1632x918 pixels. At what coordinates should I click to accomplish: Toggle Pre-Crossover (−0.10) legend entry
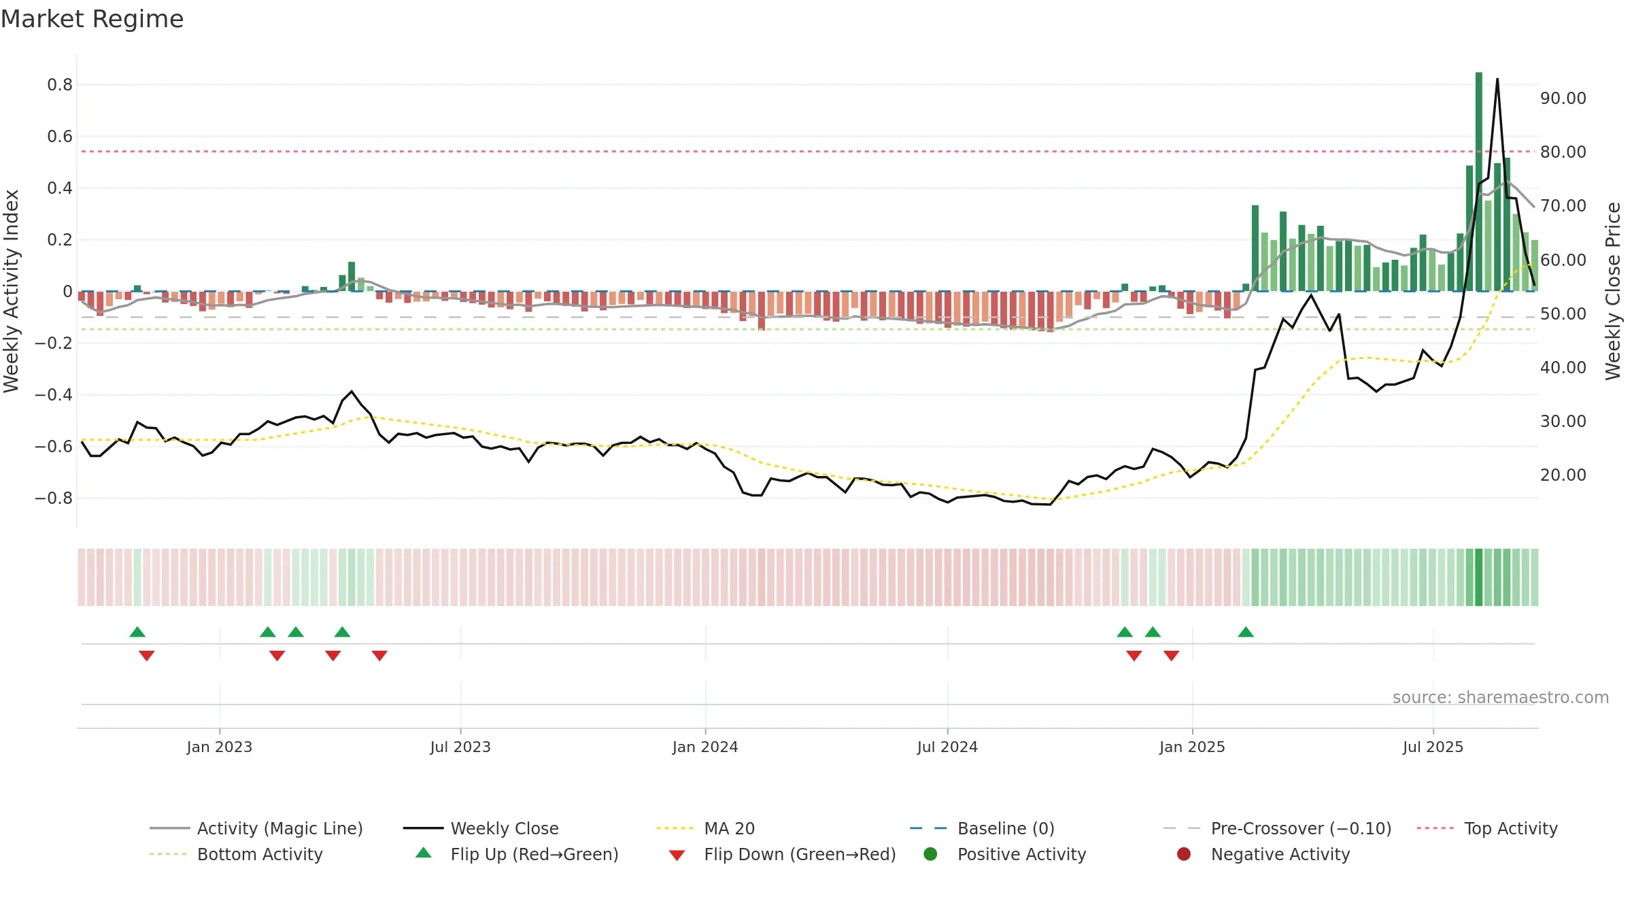pos(1278,828)
